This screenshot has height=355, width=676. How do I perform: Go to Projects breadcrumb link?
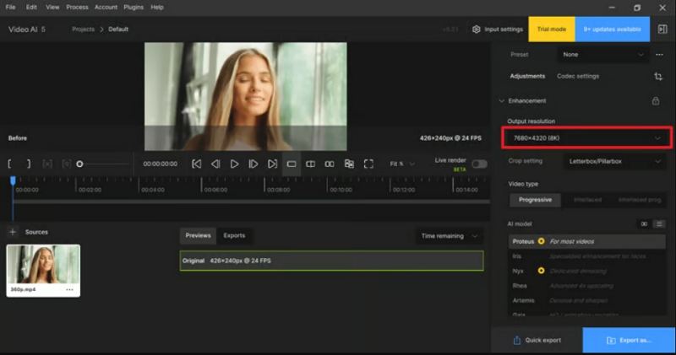(x=83, y=30)
